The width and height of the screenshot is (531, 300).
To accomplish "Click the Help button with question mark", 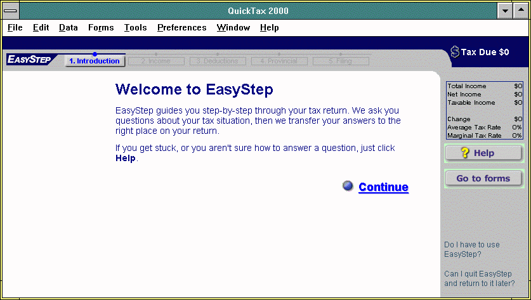I will coord(484,153).
